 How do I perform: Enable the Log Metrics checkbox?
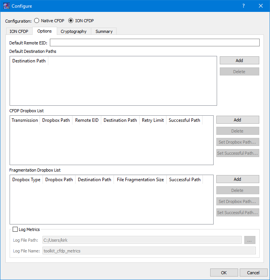(x=15, y=229)
